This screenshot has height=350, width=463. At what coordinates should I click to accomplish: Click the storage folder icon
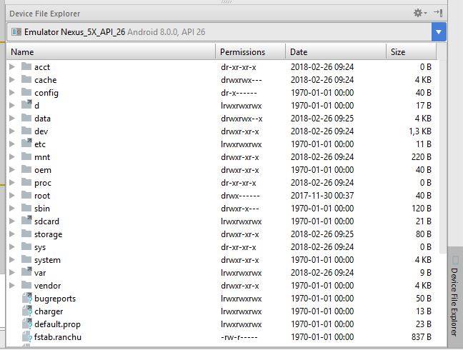coord(26,234)
